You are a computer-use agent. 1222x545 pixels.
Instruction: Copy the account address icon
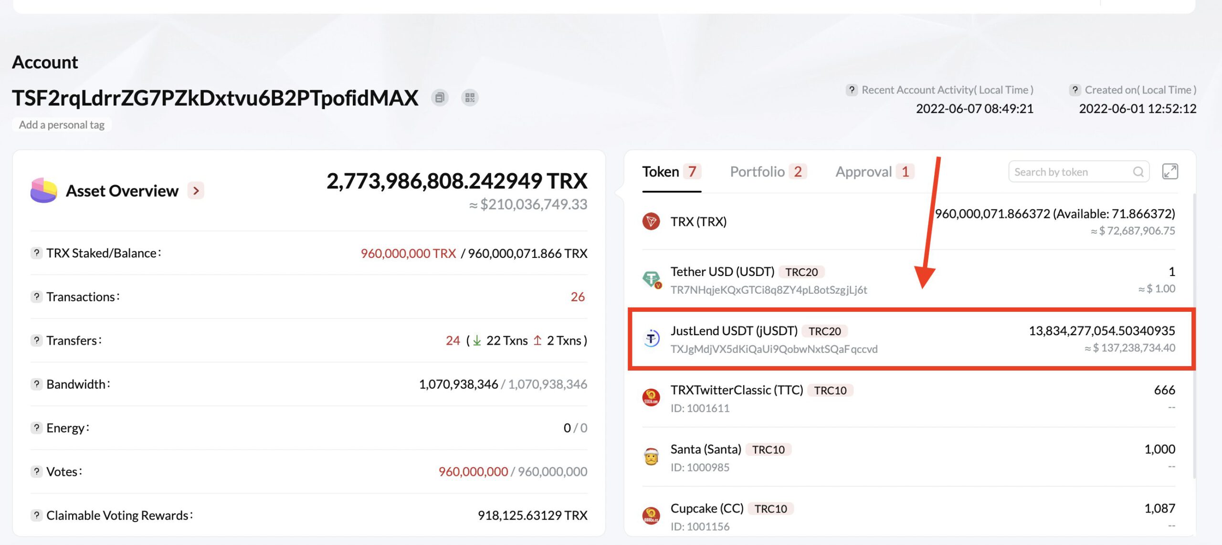[x=440, y=98]
